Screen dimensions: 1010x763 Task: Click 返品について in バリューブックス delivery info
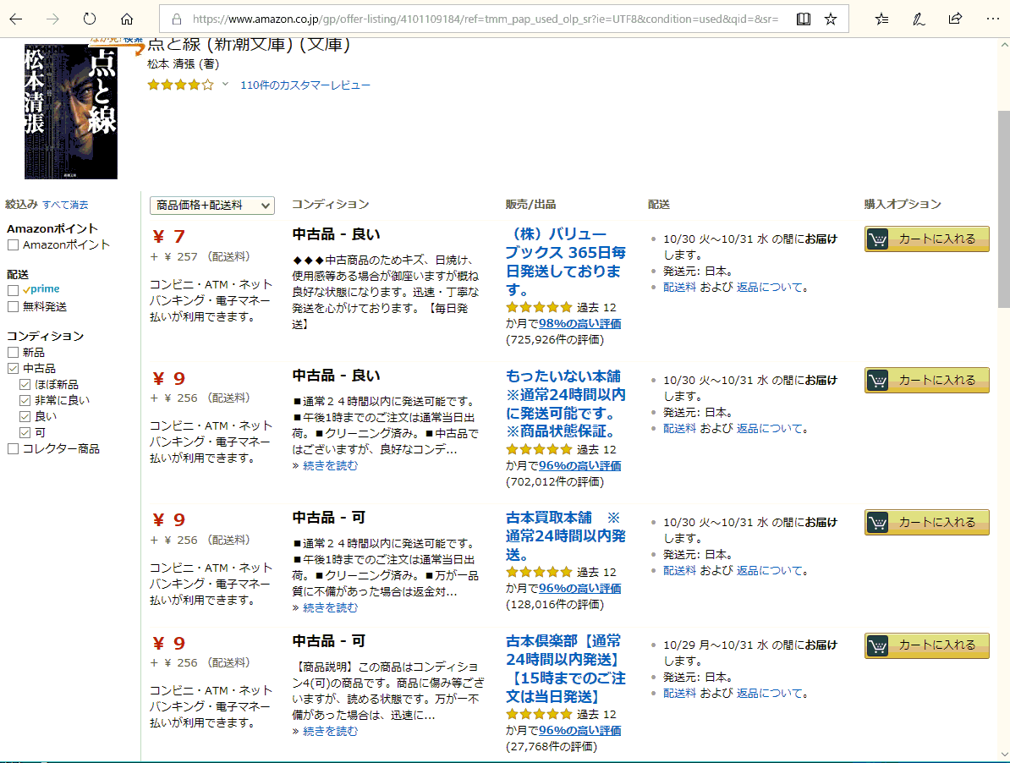(x=769, y=287)
